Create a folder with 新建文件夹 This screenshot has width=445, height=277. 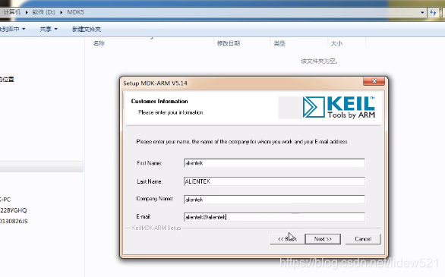[87, 29]
